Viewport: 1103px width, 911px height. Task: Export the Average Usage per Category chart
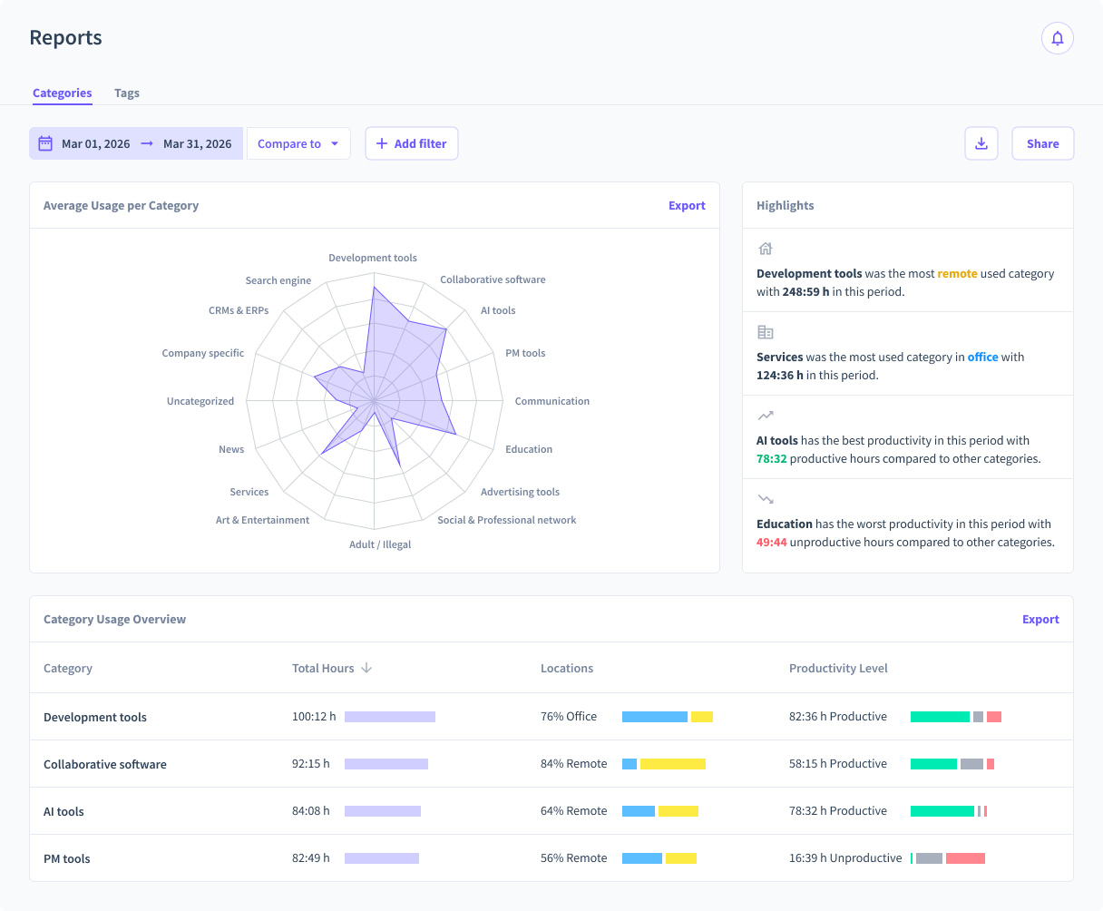[686, 205]
